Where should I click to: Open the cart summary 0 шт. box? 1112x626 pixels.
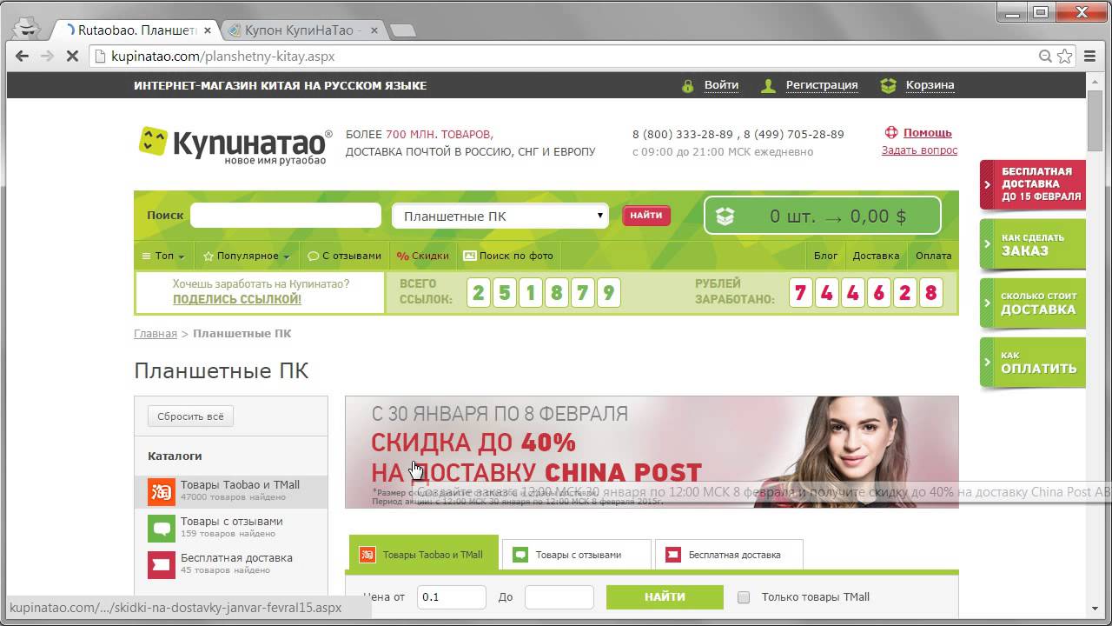pyautogui.click(x=823, y=216)
